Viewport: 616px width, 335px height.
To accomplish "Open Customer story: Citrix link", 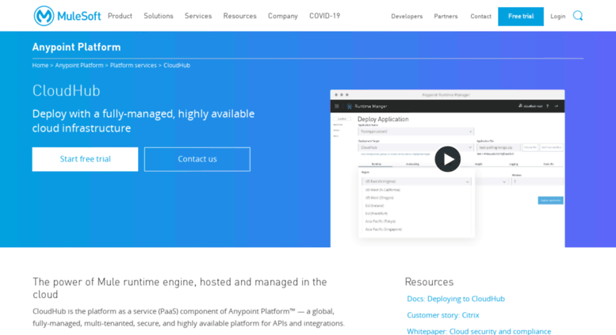I will [x=442, y=315].
